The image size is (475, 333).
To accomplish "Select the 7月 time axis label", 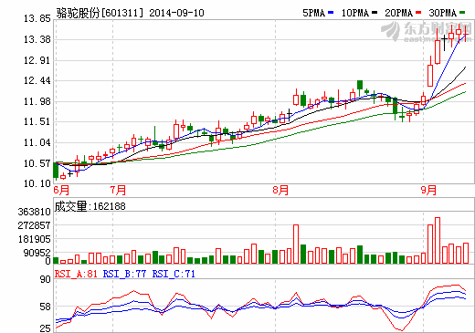I will pos(118,190).
